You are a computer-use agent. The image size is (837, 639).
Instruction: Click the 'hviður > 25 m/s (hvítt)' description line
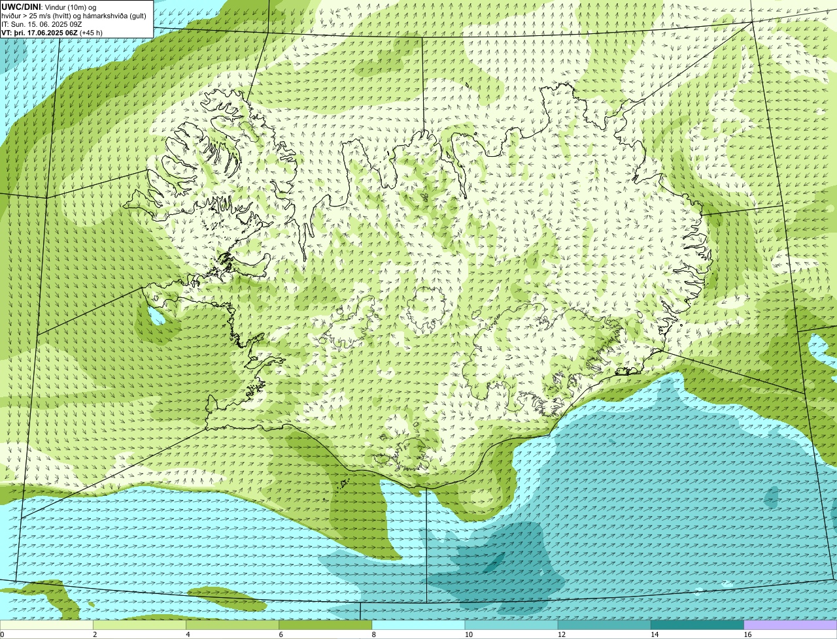click(74, 16)
